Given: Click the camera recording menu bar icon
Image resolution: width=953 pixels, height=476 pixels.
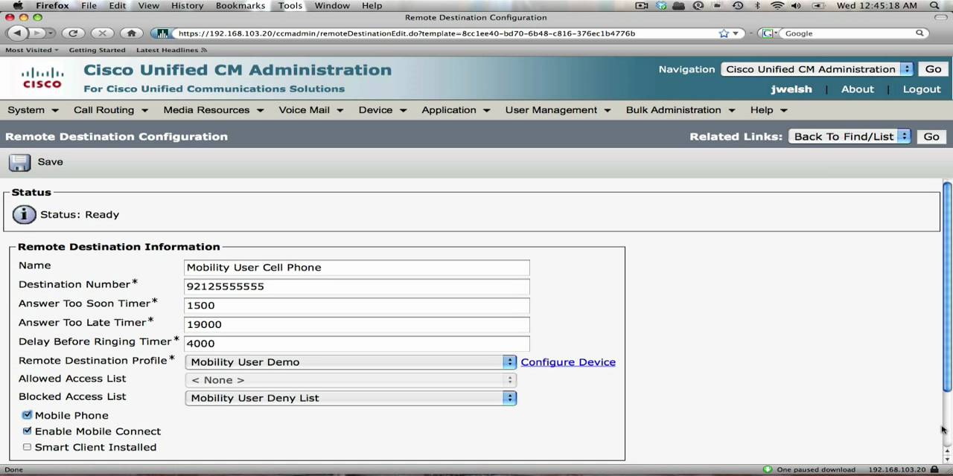Looking at the screenshot, I should (x=642, y=5).
